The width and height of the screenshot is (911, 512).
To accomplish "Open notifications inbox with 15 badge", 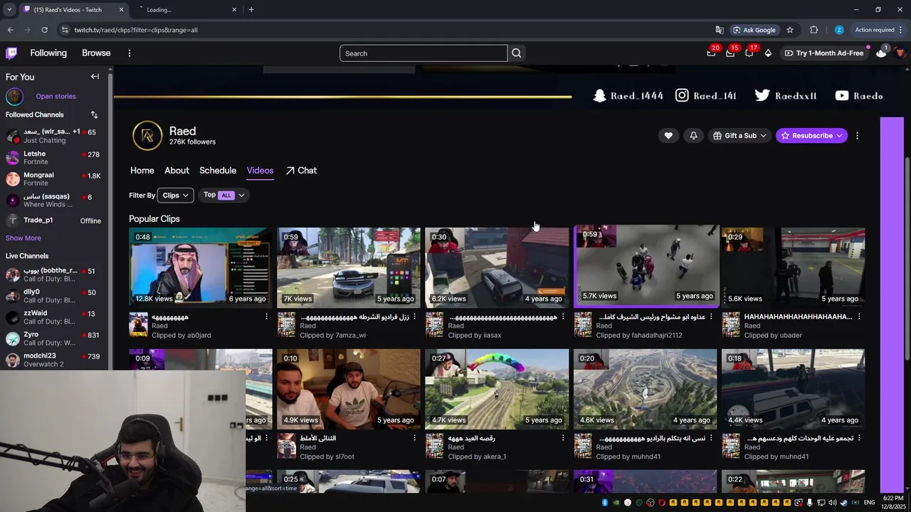I will [x=730, y=53].
